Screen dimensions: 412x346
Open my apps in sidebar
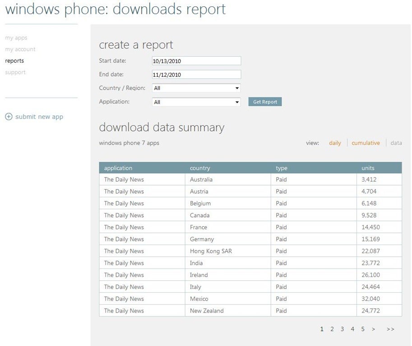pyautogui.click(x=16, y=38)
